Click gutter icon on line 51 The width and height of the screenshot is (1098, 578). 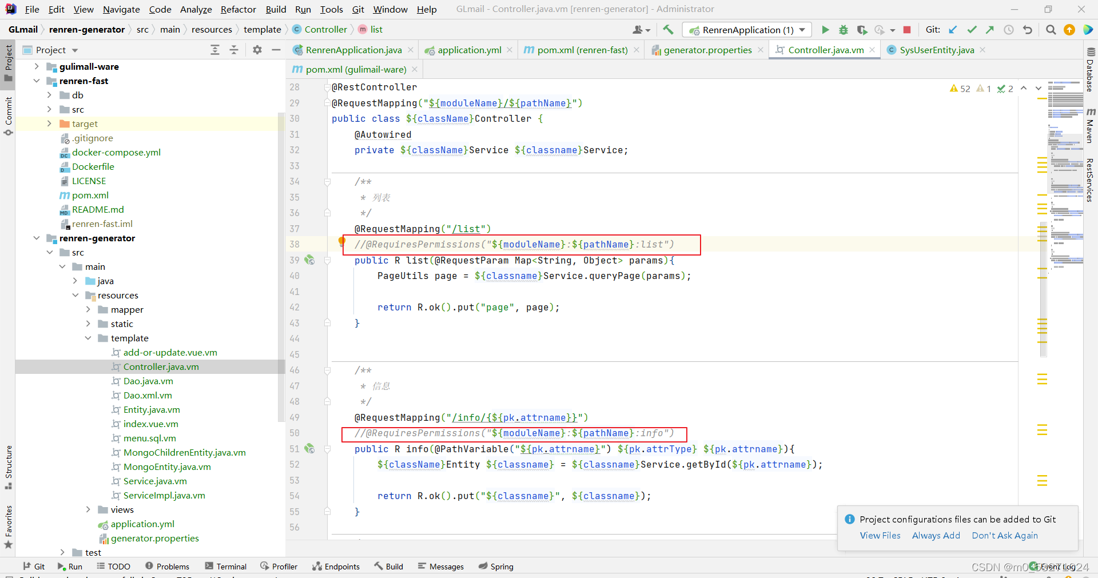(309, 449)
